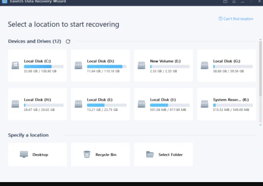
Task: Select the Local Disk (G:) label
Action: coord(226,61)
